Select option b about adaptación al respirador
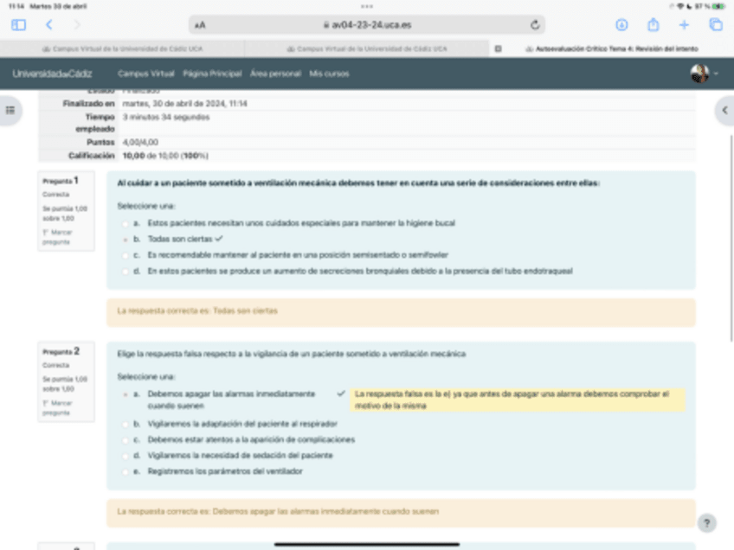 [x=125, y=425]
